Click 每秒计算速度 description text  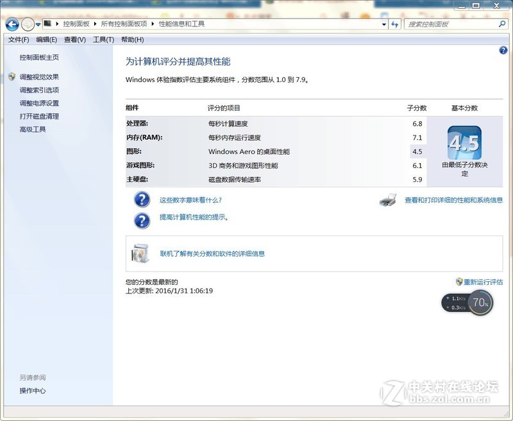pos(228,124)
